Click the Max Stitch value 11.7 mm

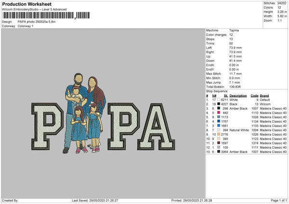[x=236, y=74]
